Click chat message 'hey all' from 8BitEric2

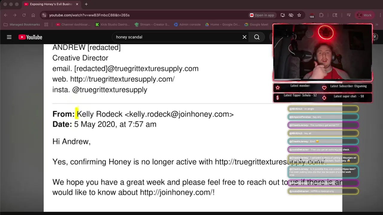pos(323,133)
